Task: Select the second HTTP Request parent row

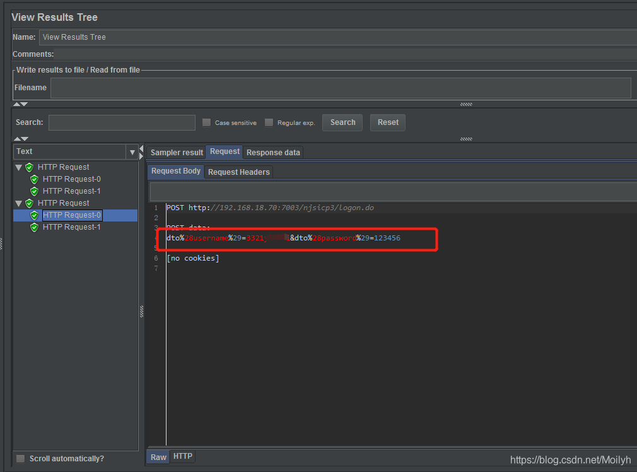Action: tap(63, 203)
